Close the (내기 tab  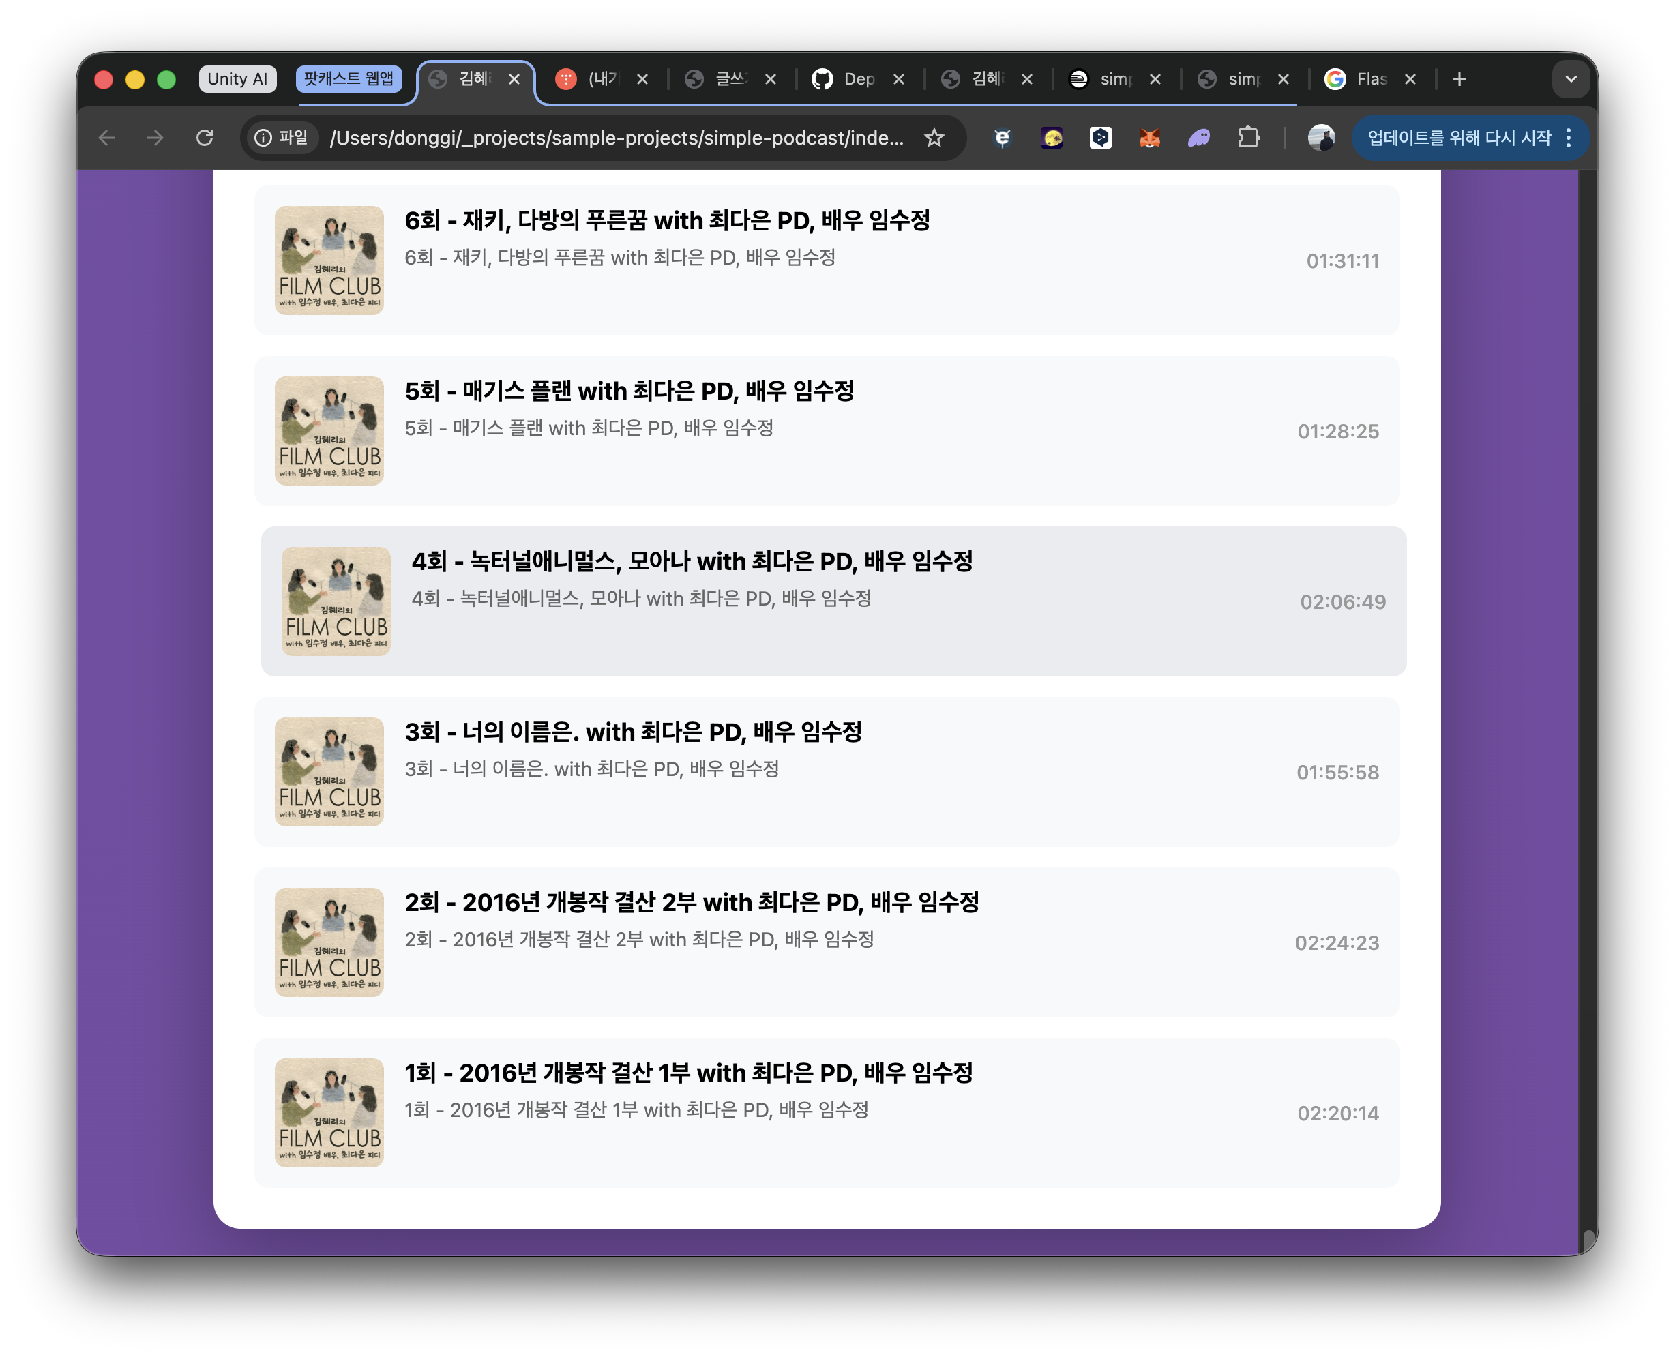click(642, 79)
